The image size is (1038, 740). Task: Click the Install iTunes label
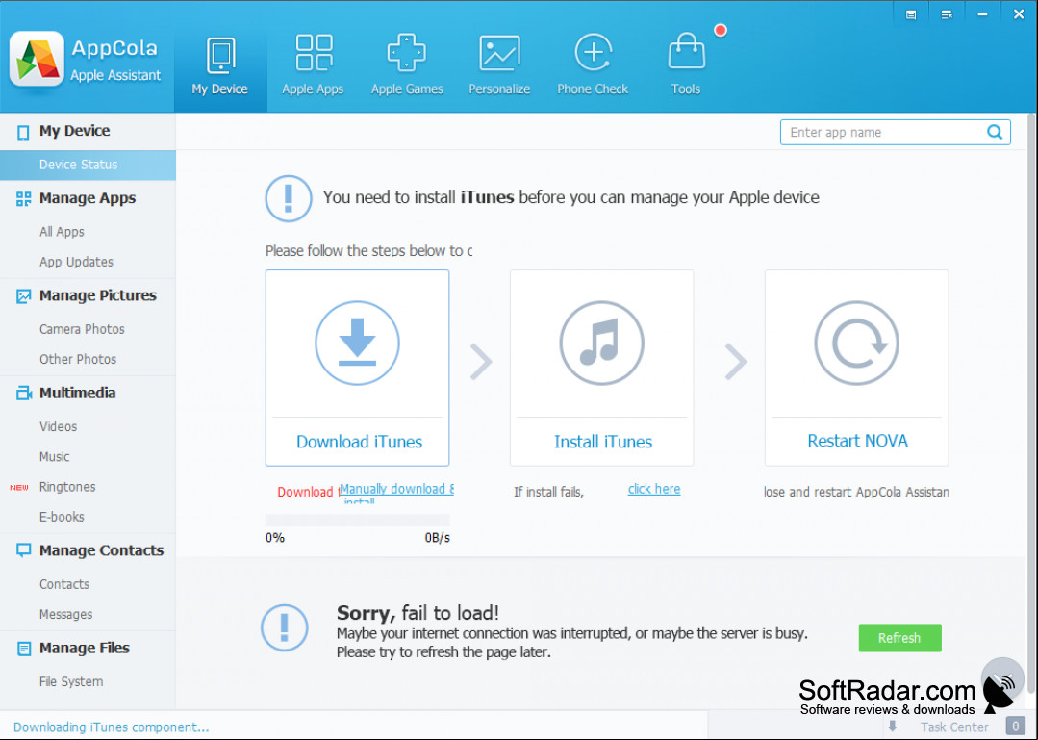coord(603,442)
